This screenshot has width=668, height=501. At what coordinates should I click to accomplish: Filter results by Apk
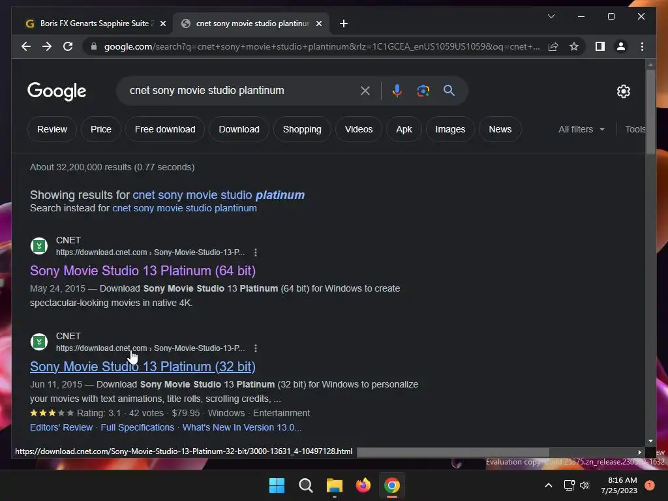tap(404, 129)
